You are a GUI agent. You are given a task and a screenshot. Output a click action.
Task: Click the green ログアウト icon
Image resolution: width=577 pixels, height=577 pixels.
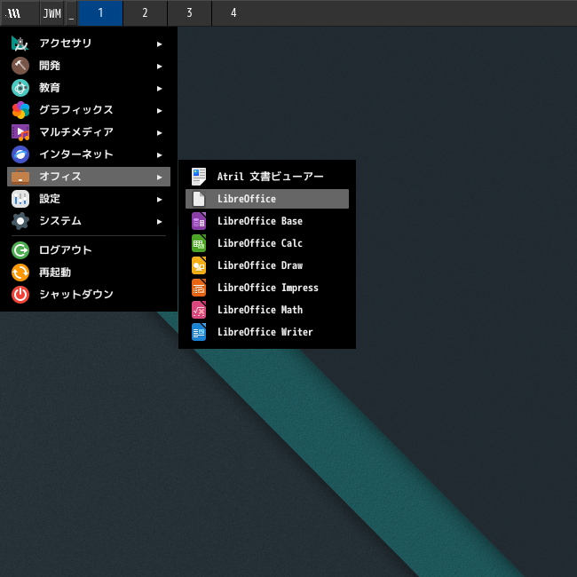pos(20,250)
